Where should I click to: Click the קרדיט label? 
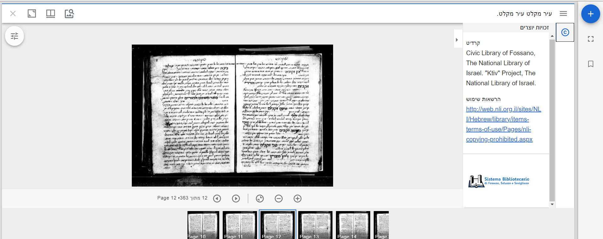pos(473,43)
